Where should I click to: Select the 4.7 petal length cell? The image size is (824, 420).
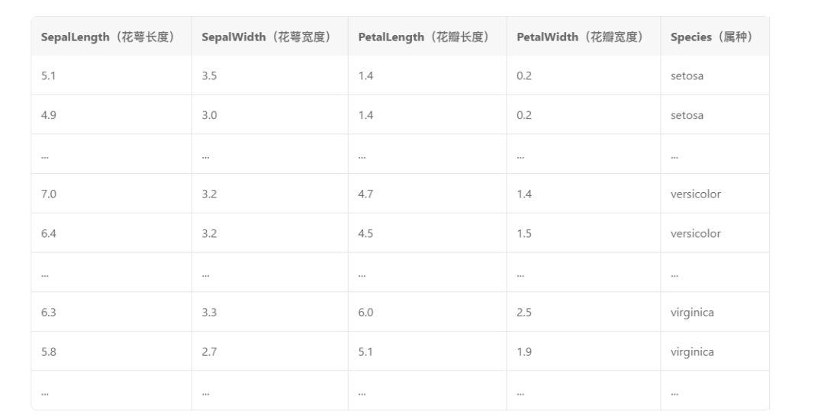pyautogui.click(x=365, y=194)
